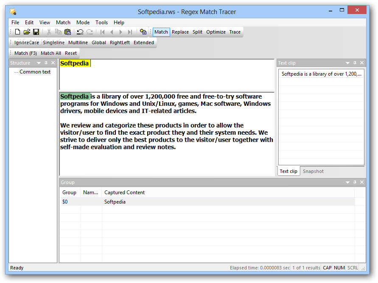378x283 pixels.
Task: Click in the regex pattern input box
Action: click(167, 75)
